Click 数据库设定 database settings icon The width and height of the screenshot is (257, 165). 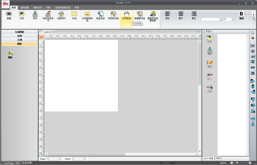tap(140, 14)
